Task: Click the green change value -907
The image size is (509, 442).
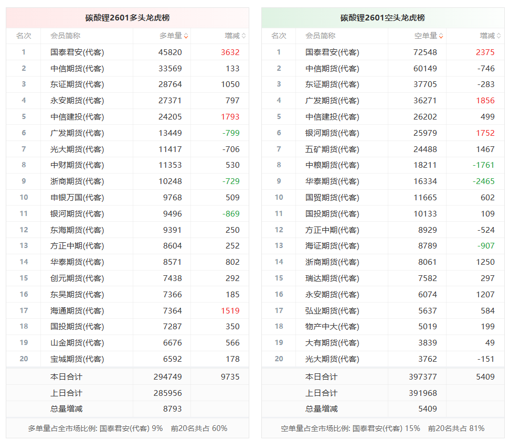Action: (x=486, y=246)
